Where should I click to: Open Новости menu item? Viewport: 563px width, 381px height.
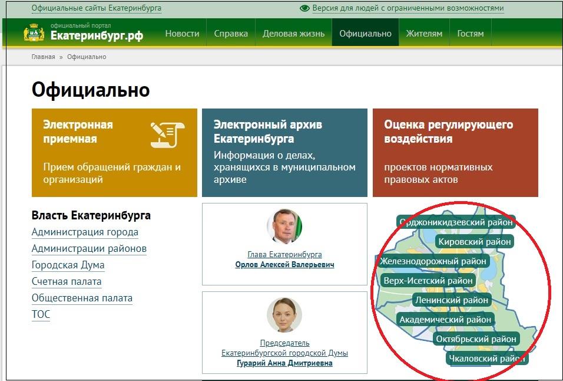click(x=182, y=34)
